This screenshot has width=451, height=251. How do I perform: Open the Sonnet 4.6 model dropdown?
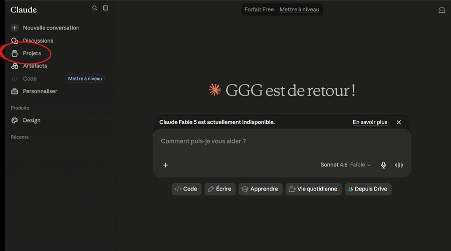point(345,165)
